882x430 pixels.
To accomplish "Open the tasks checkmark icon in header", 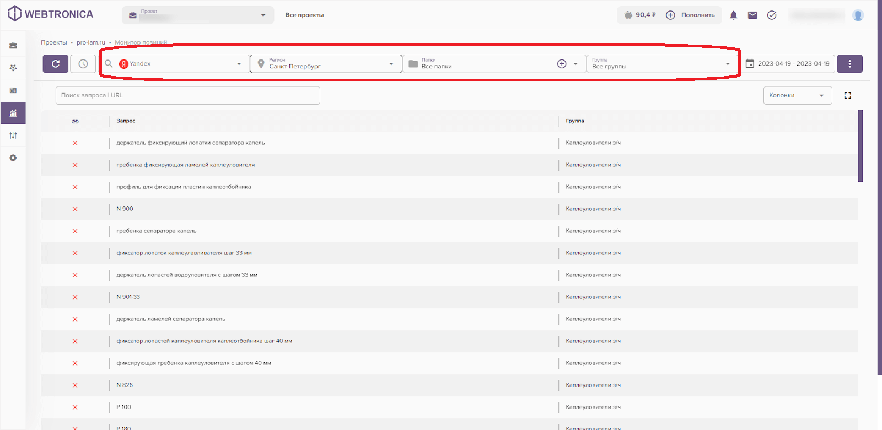I will pyautogui.click(x=772, y=15).
